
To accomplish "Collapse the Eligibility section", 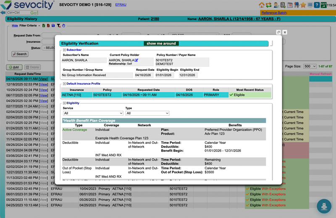I will click(x=64, y=103).
